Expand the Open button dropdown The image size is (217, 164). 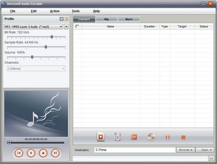coord(211,150)
